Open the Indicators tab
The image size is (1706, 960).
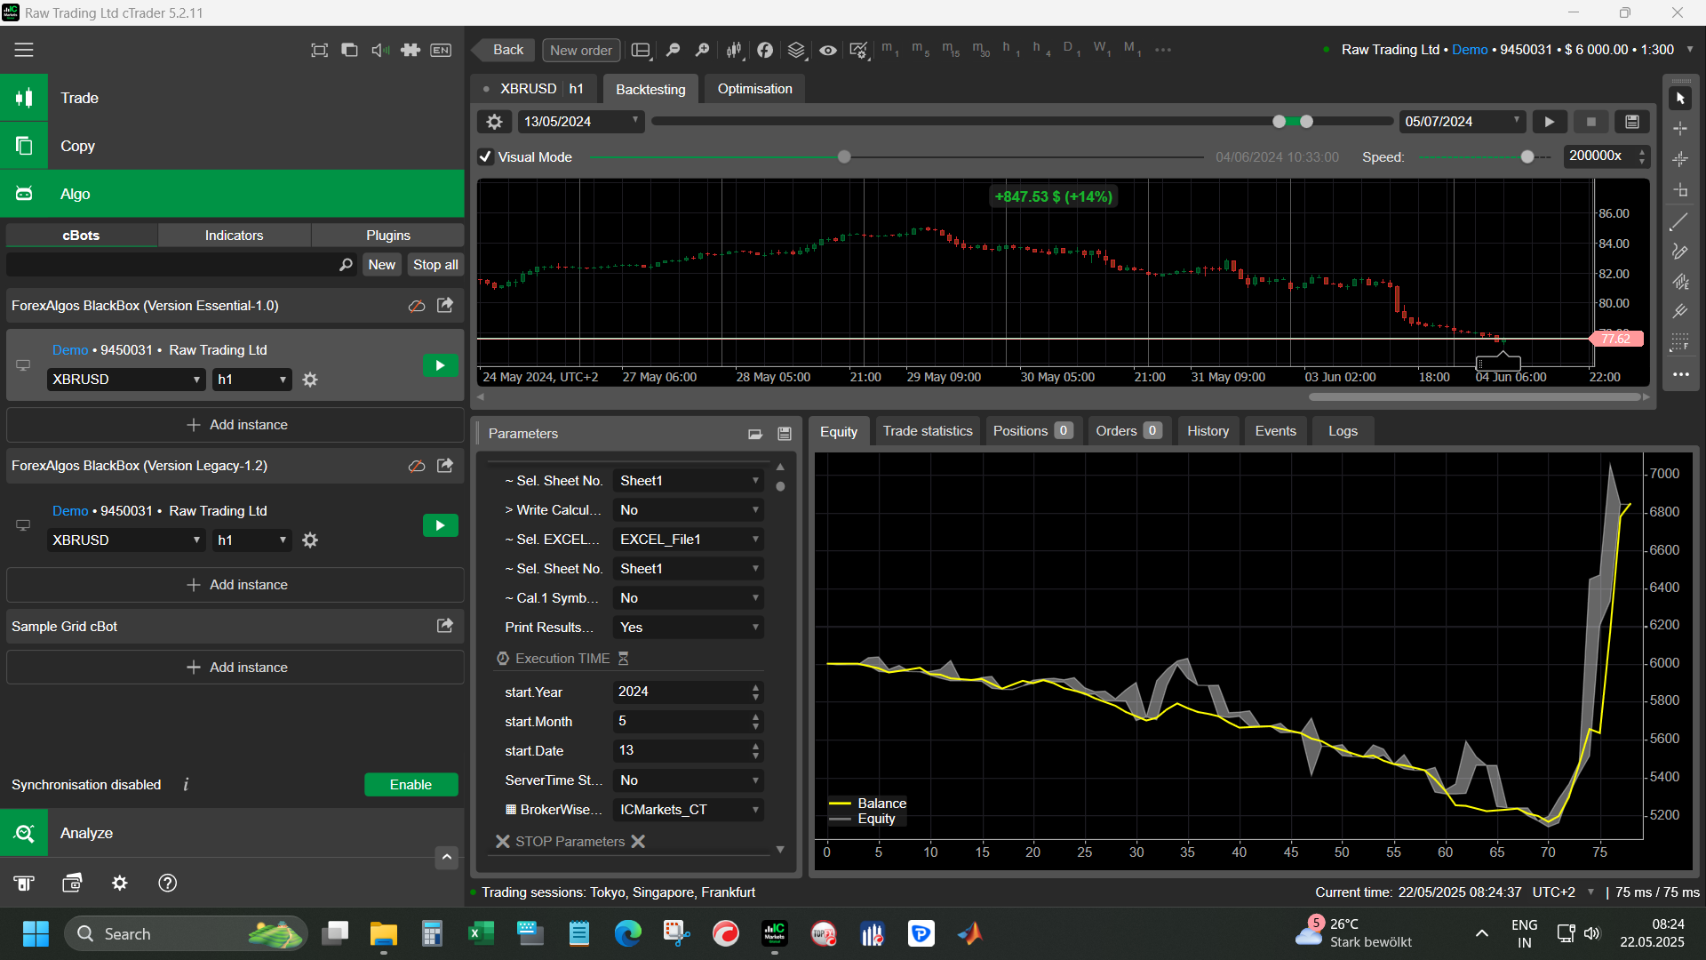coord(234,236)
